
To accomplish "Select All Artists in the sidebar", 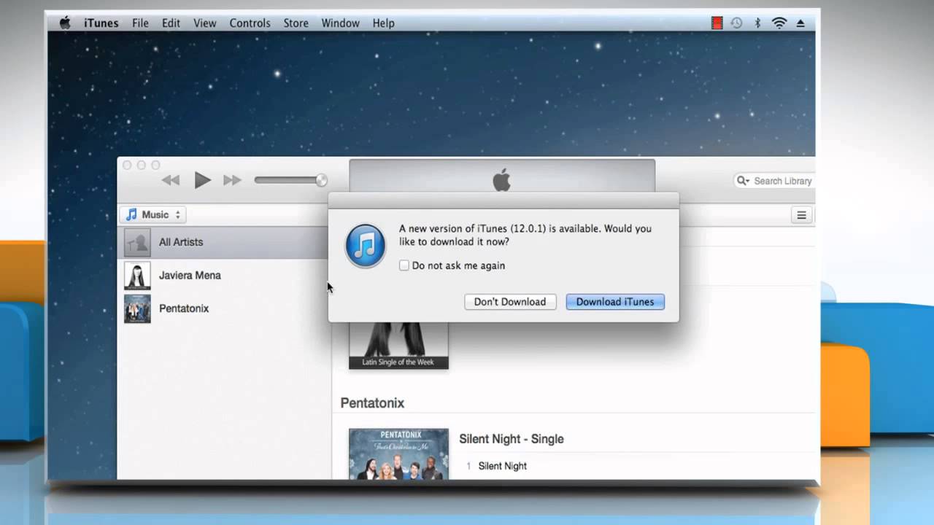I will 223,242.
